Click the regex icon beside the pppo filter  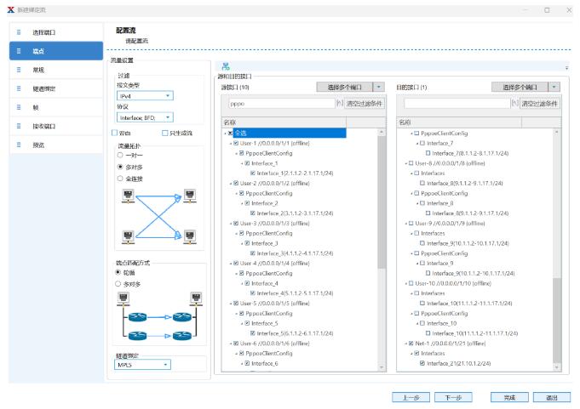pyautogui.click(x=339, y=103)
